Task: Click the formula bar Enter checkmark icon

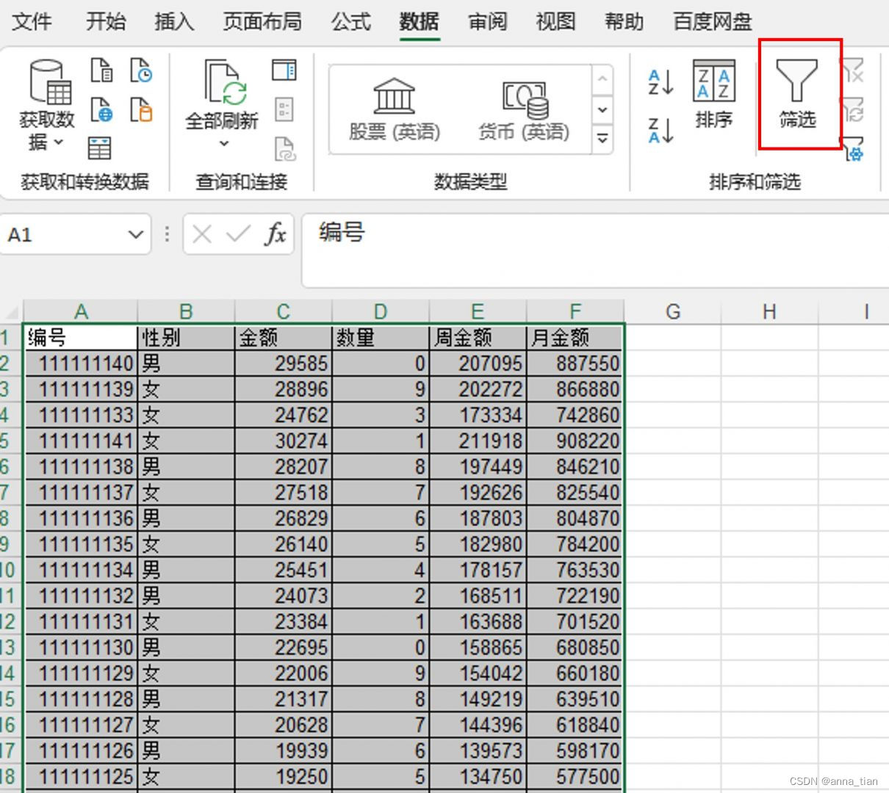Action: coord(238,234)
